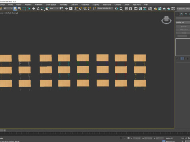Open Rendered Frame Window icon
This screenshot has width=190, height=142.
click(x=160, y=9)
